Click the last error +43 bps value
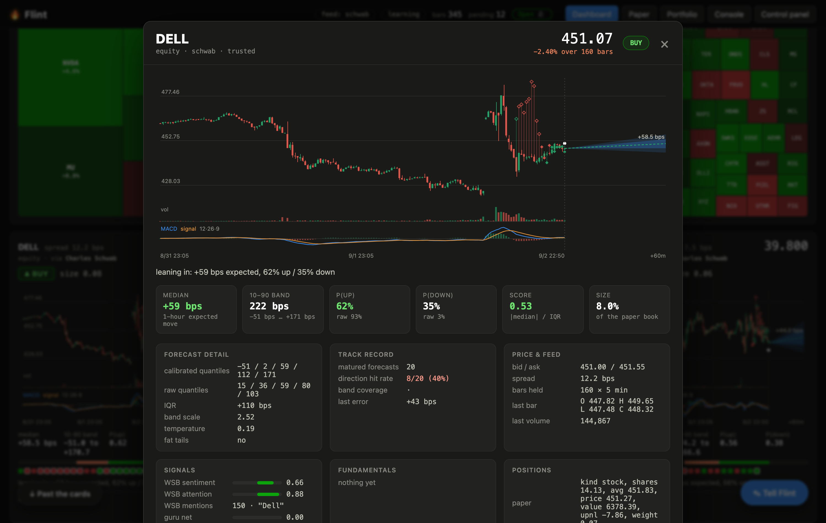 point(421,402)
